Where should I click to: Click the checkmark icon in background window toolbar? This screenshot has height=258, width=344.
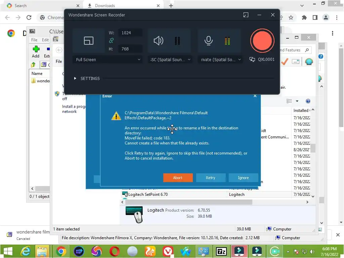[285, 62]
